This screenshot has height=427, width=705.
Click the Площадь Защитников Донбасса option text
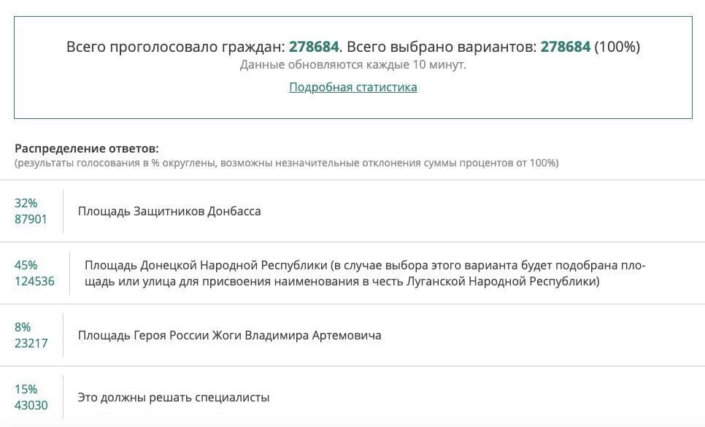click(x=169, y=211)
